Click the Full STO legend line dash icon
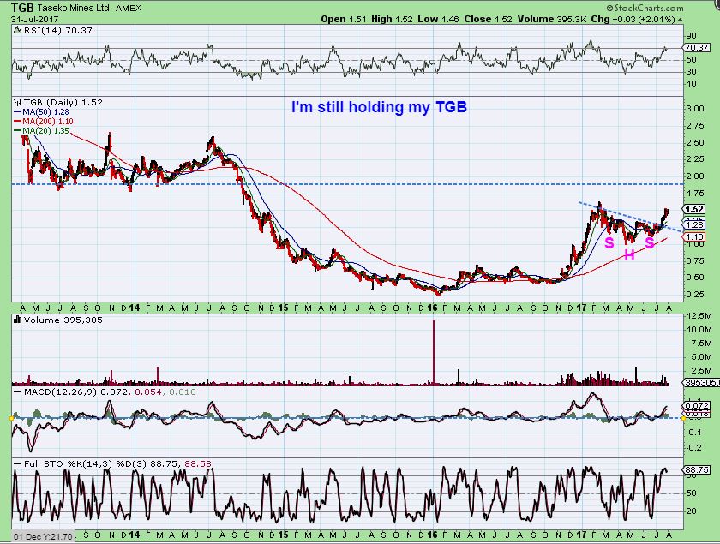Image resolution: width=720 pixels, height=544 pixels. click(18, 464)
